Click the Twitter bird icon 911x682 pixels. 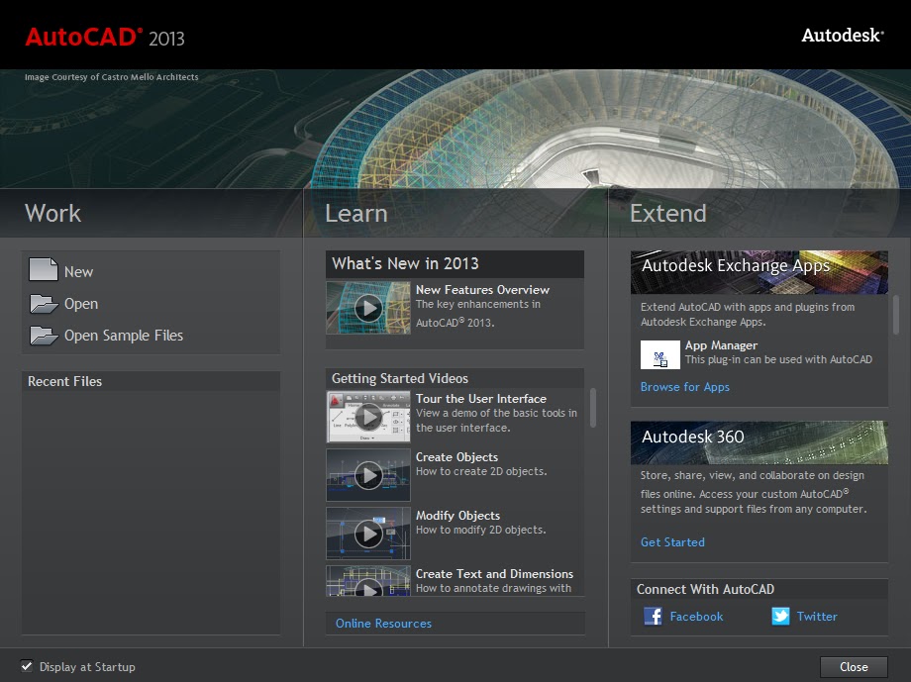781,616
